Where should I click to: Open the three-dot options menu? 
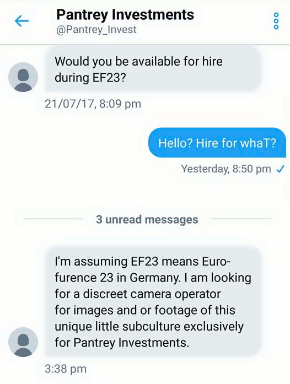coord(276,21)
